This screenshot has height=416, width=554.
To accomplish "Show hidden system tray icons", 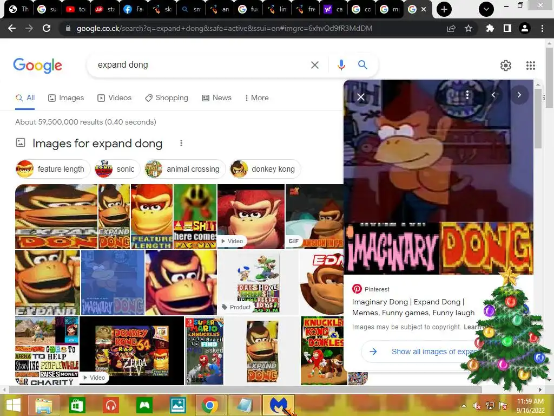I will tap(464, 406).
